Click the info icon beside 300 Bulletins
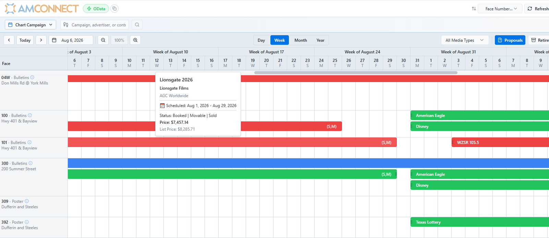The height and width of the screenshot is (238, 549). coord(30,163)
